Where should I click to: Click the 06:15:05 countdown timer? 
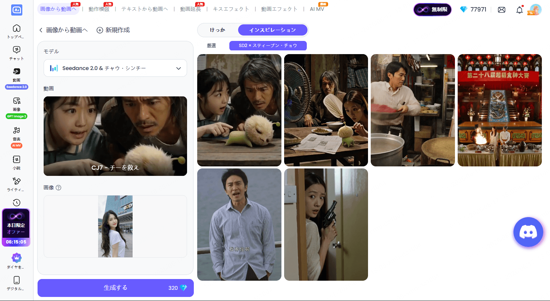click(16, 242)
